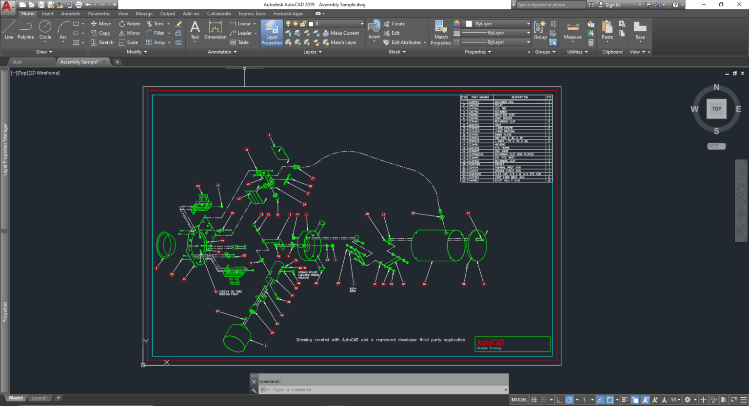
Task: Switch to Layout1 tab
Action: (x=39, y=398)
